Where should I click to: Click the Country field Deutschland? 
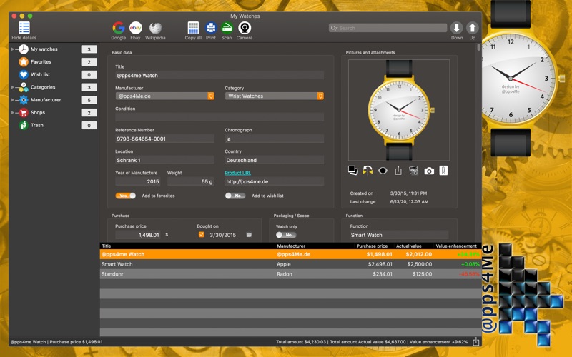coord(275,160)
